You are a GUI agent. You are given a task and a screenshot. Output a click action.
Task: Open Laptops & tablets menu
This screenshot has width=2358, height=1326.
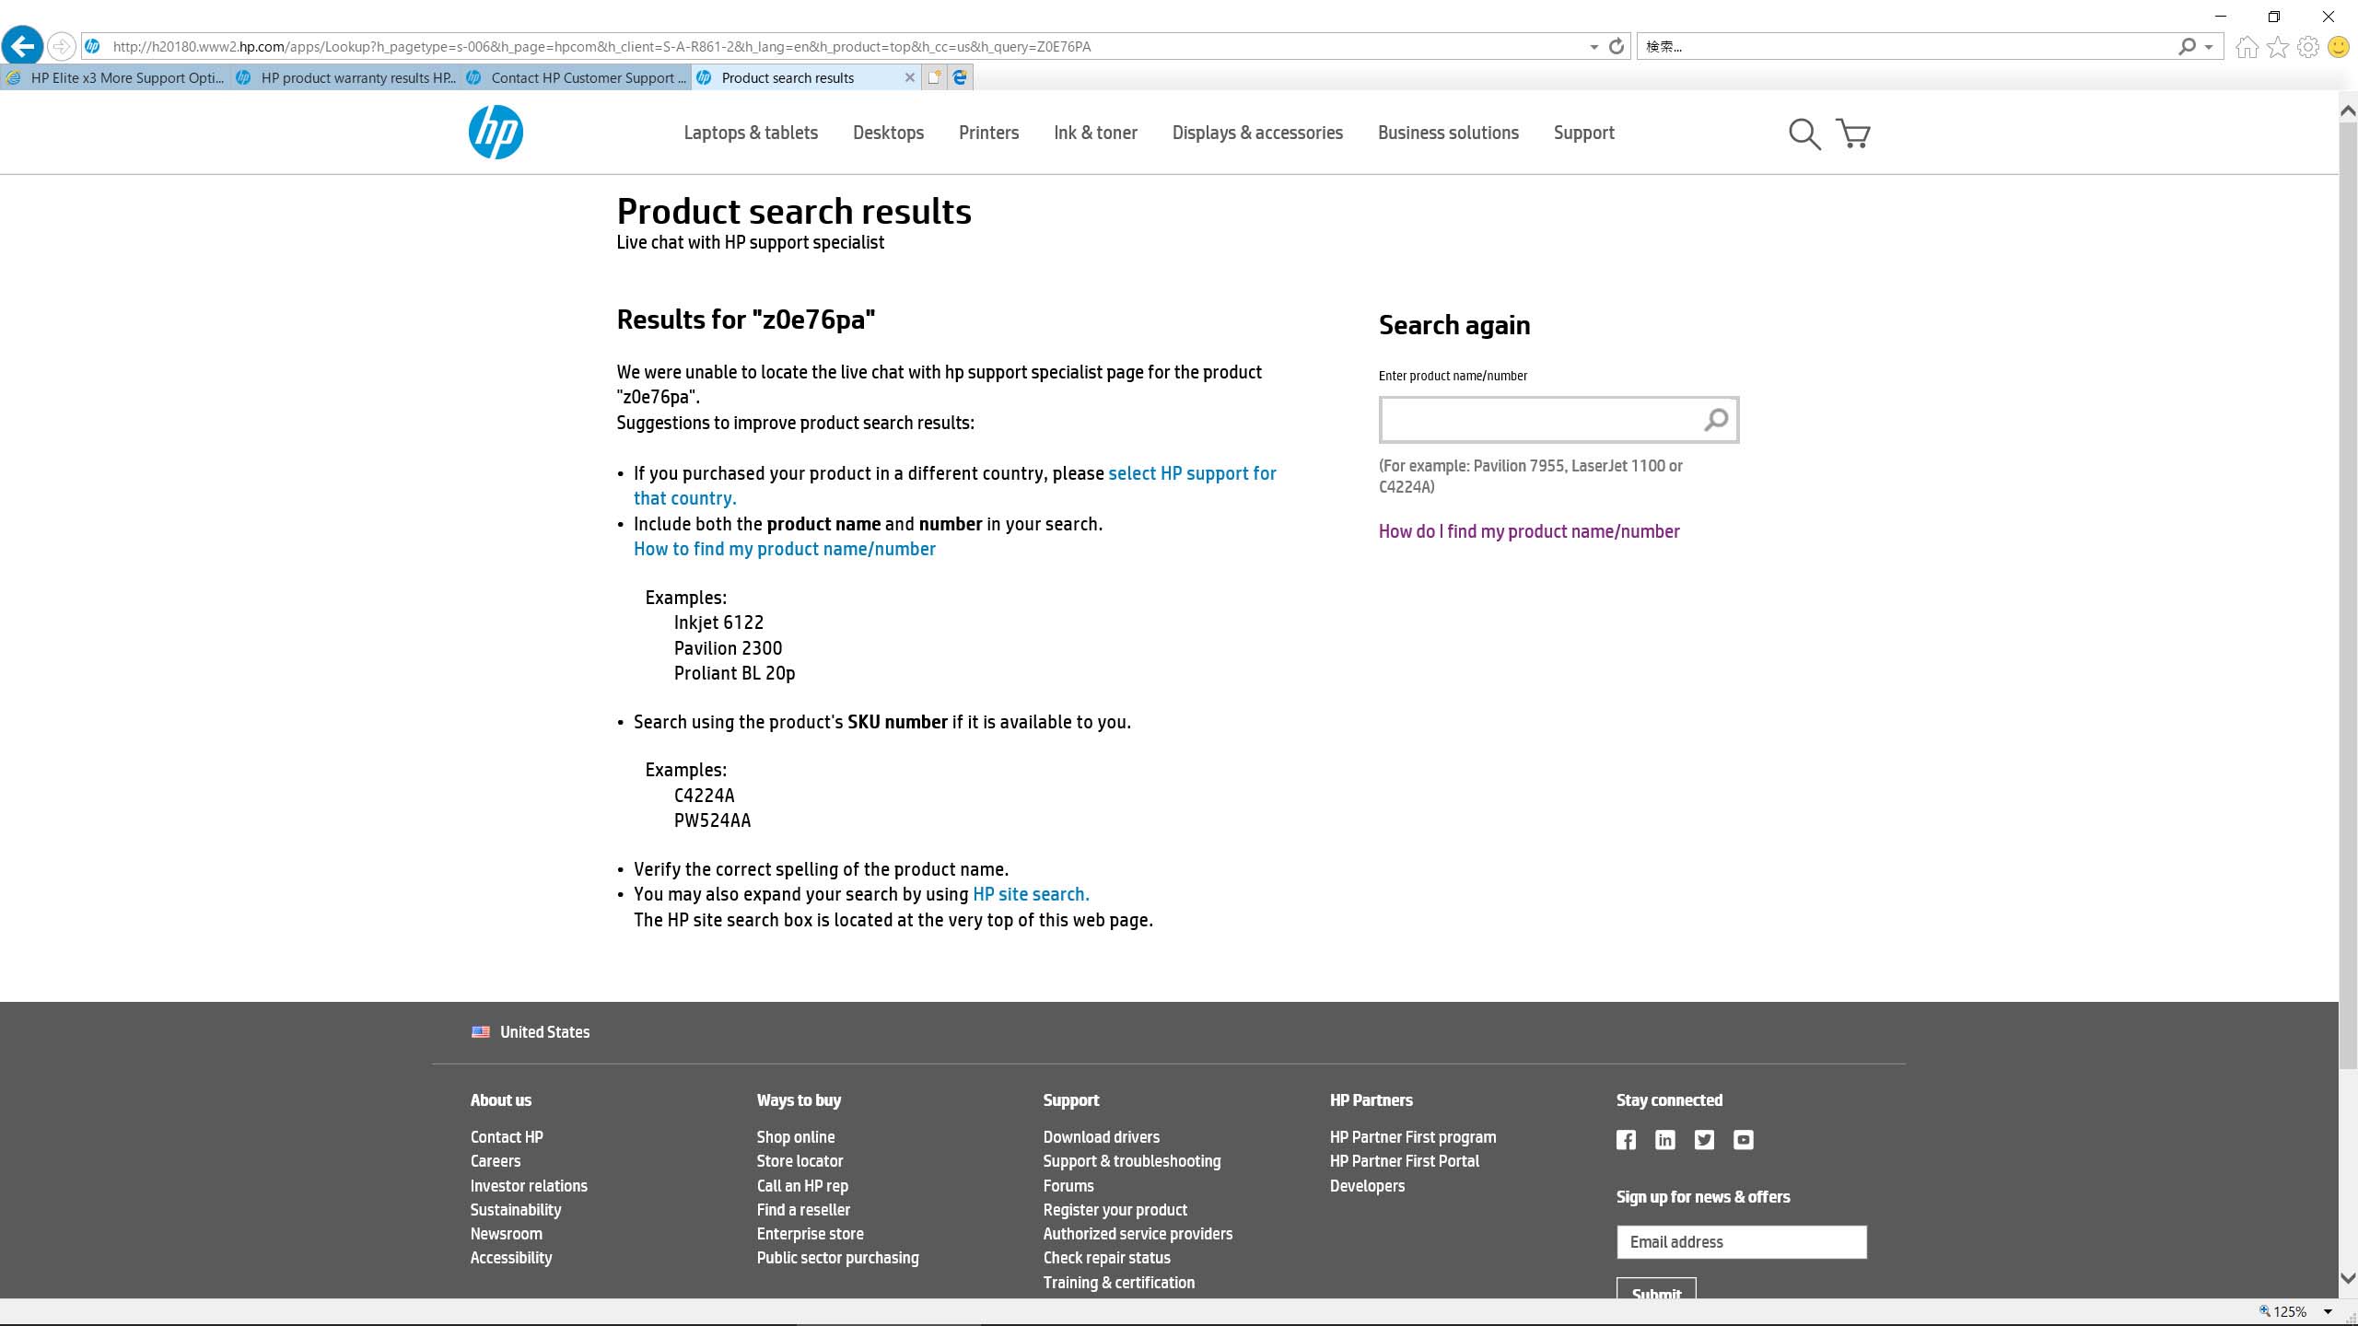click(751, 133)
